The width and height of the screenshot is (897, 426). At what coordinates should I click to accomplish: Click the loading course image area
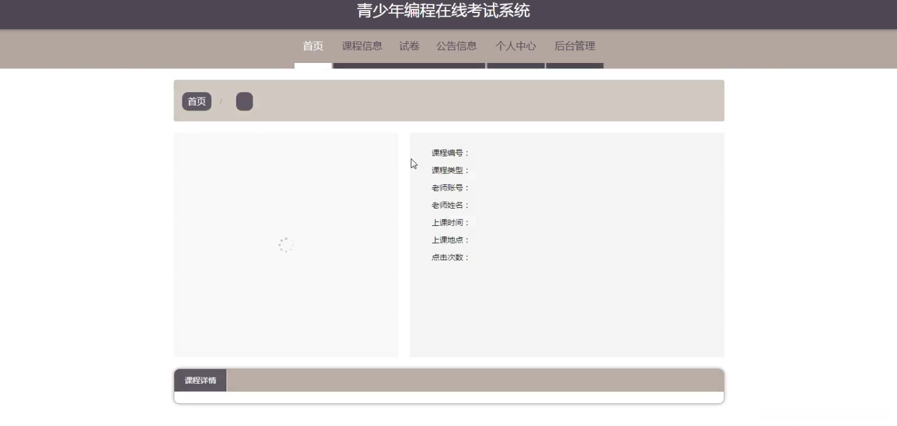286,245
